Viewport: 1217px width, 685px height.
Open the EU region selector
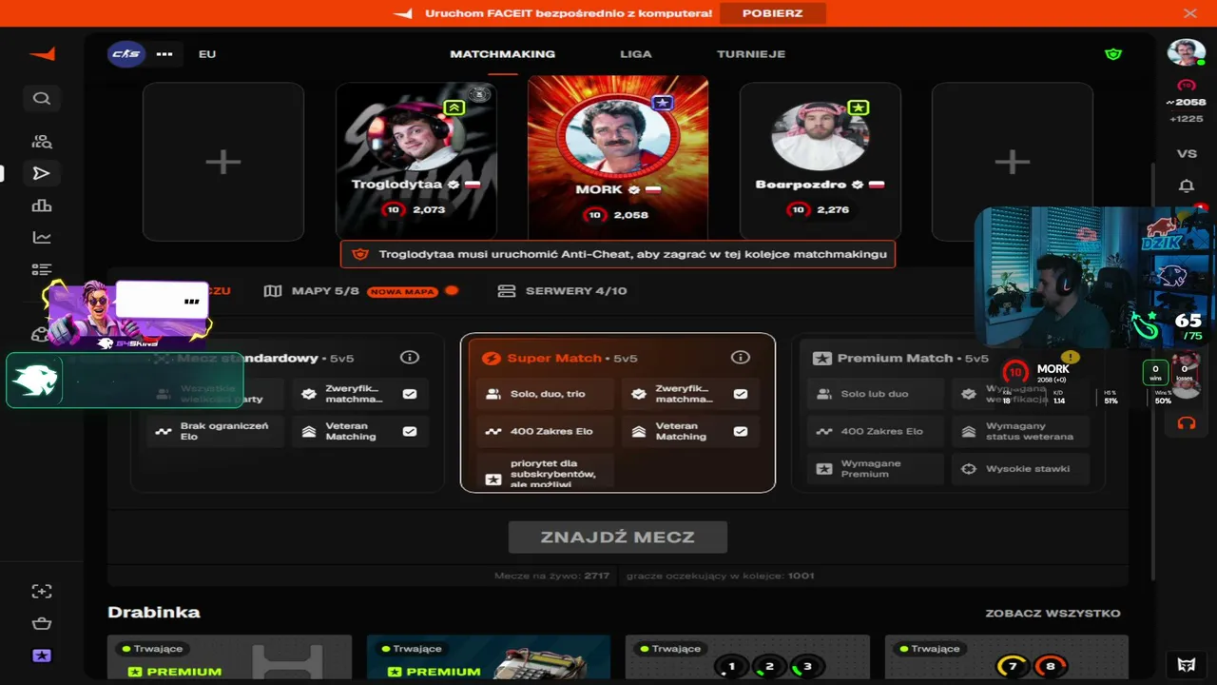[x=207, y=54]
